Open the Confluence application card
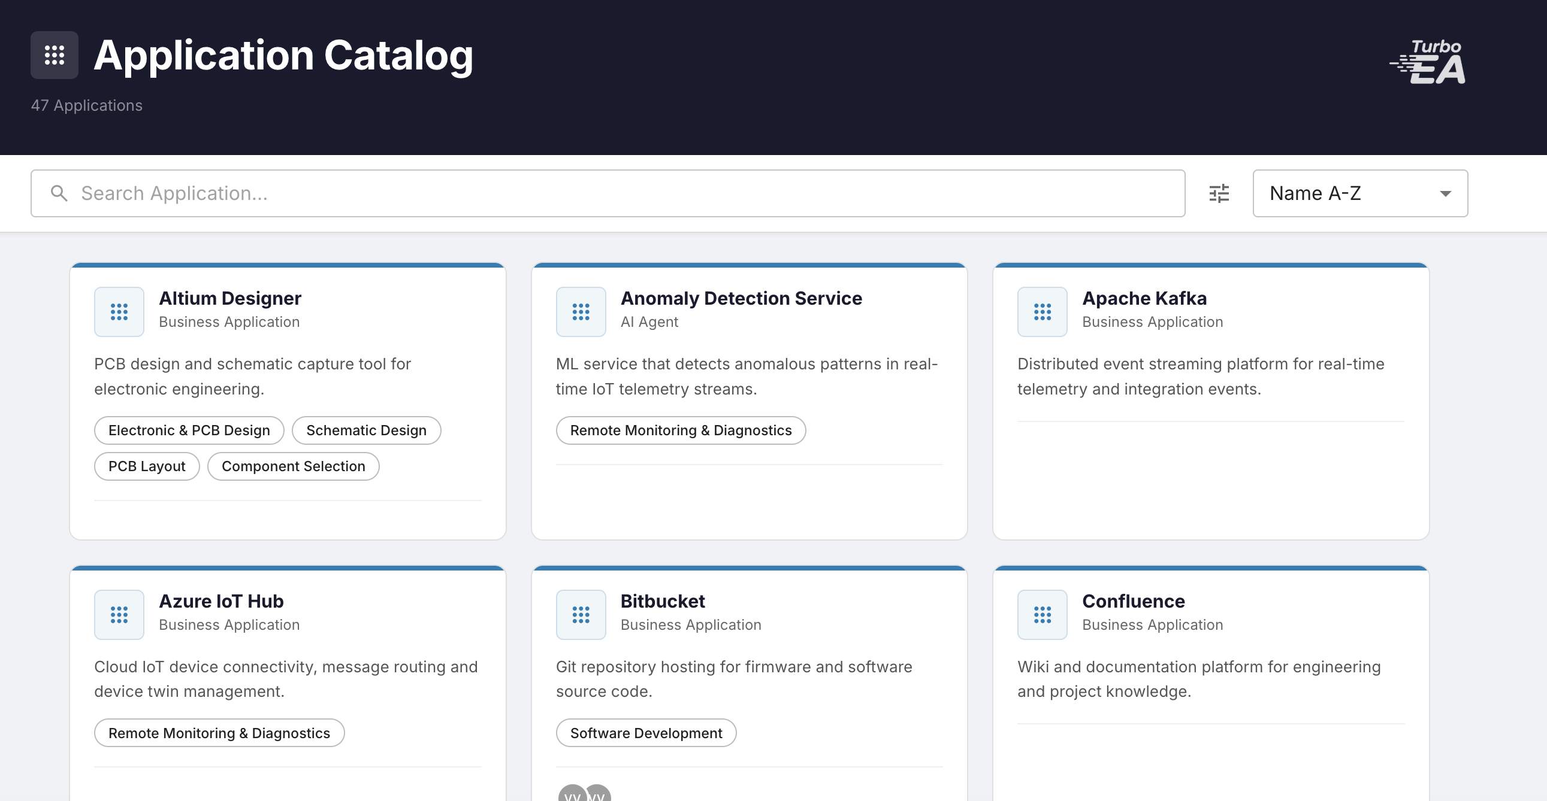This screenshot has width=1547, height=801. [1211, 660]
